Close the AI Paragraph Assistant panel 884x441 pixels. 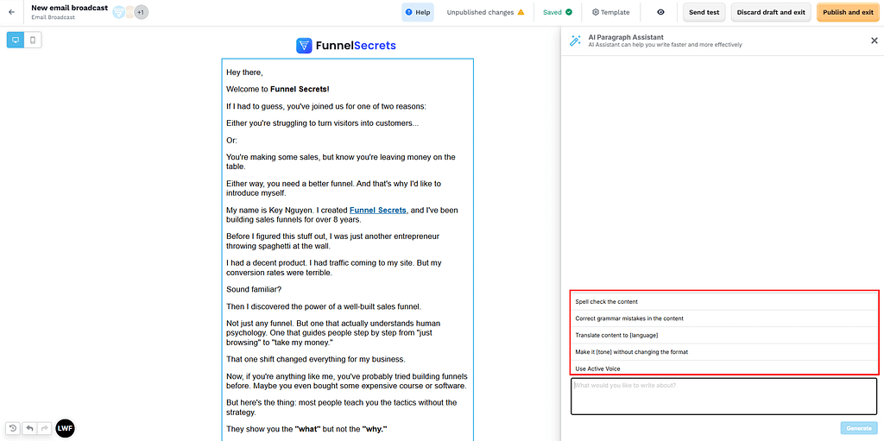coord(875,41)
